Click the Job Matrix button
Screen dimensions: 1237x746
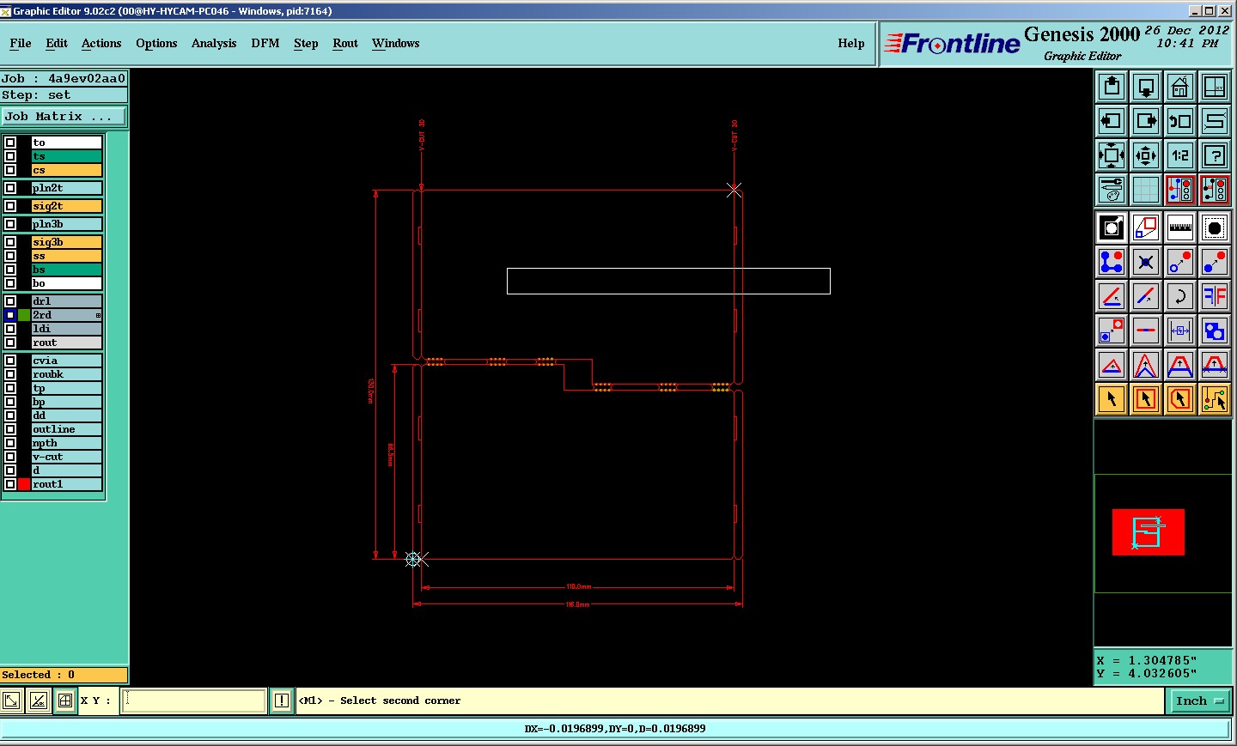(x=64, y=117)
